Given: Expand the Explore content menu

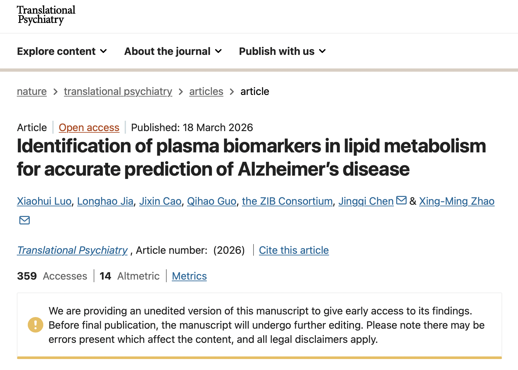Looking at the screenshot, I should point(62,51).
